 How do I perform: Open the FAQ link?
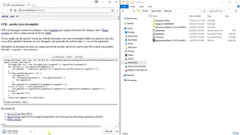48,33
